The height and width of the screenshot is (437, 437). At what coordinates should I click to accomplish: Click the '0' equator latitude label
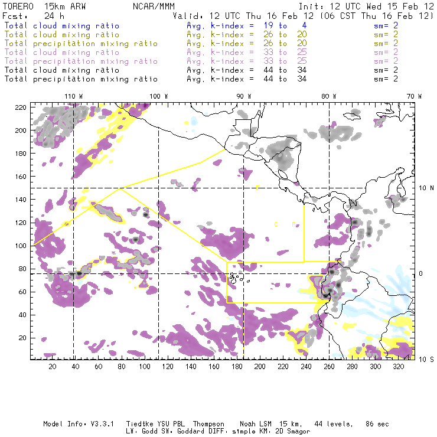tap(421, 273)
